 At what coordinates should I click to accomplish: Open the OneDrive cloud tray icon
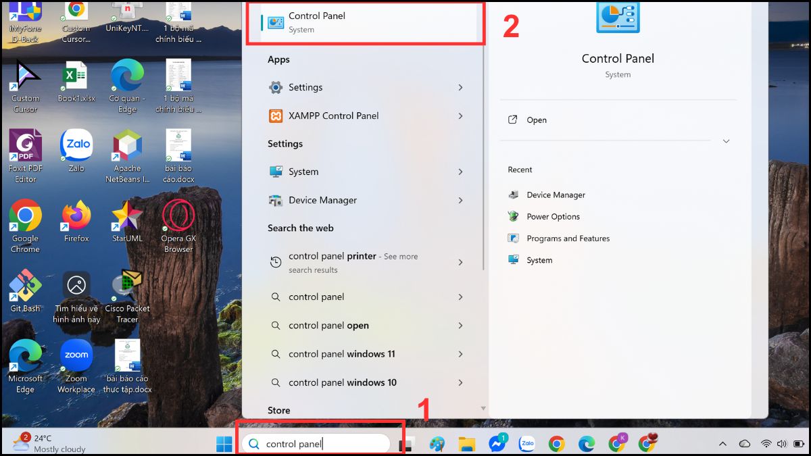(x=745, y=444)
